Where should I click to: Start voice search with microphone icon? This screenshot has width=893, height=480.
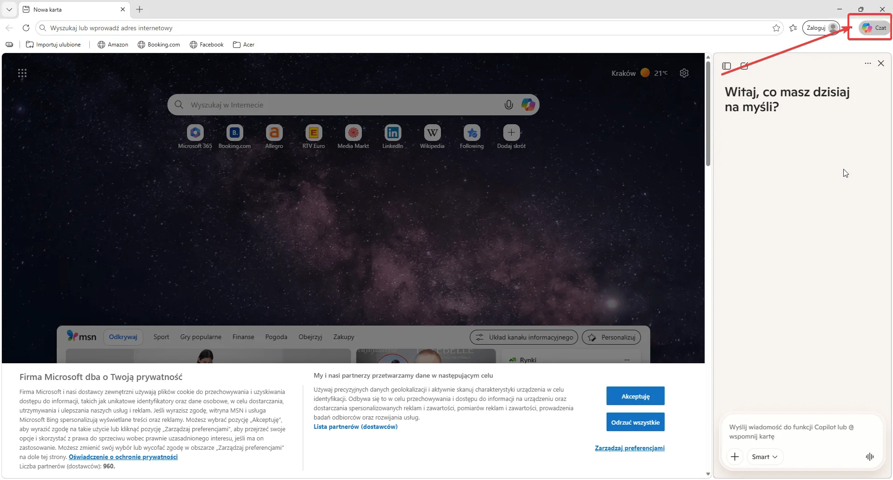(509, 105)
